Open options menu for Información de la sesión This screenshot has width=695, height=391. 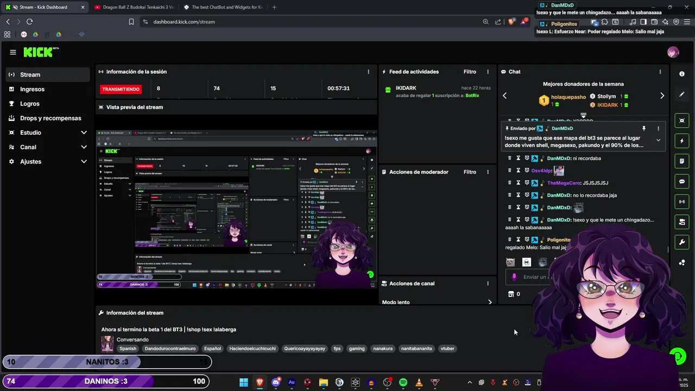(x=368, y=72)
